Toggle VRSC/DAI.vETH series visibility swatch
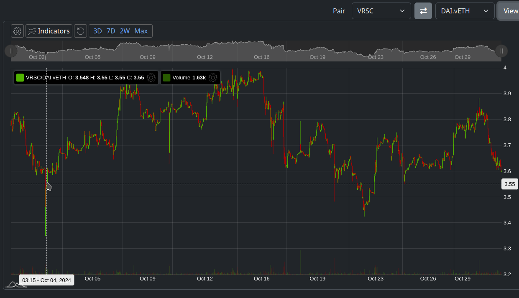Screen dimensions: 519x298 [20, 77]
